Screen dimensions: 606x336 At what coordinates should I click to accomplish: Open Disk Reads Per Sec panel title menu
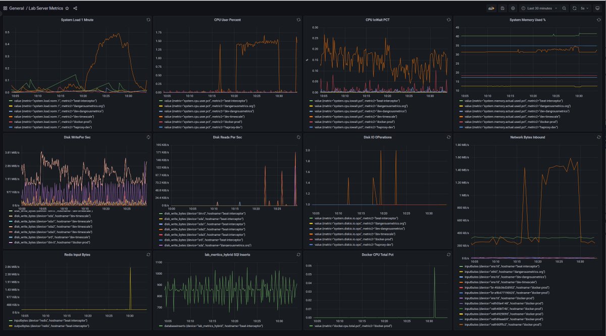(x=227, y=137)
